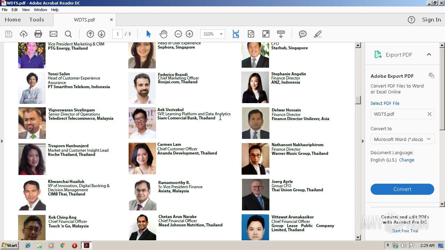Open the Help question mark icon
The width and height of the screenshot is (445, 250).
coord(411,20)
